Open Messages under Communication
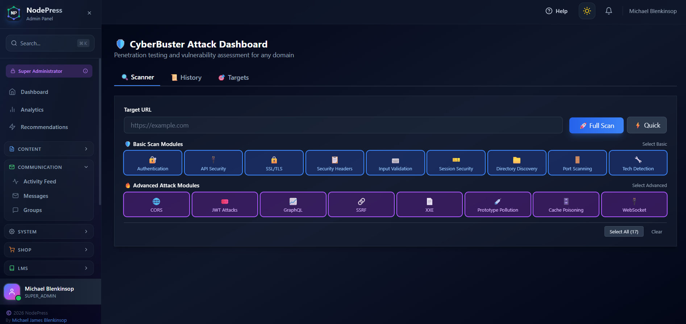 pos(36,196)
